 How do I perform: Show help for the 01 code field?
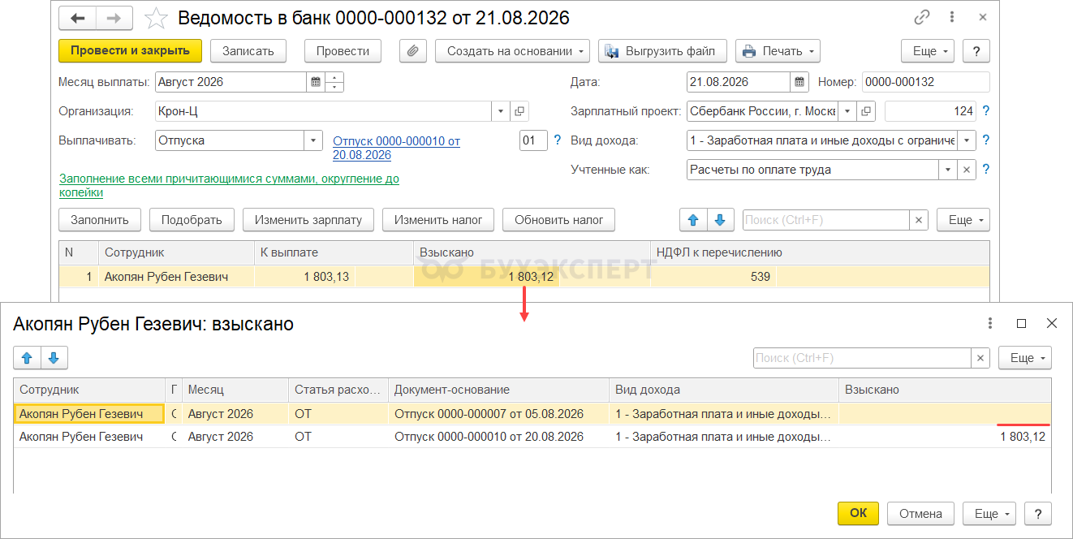pos(557,140)
